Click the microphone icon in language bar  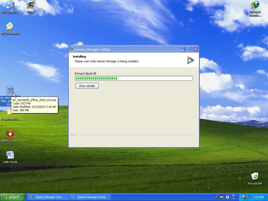[217, 197]
